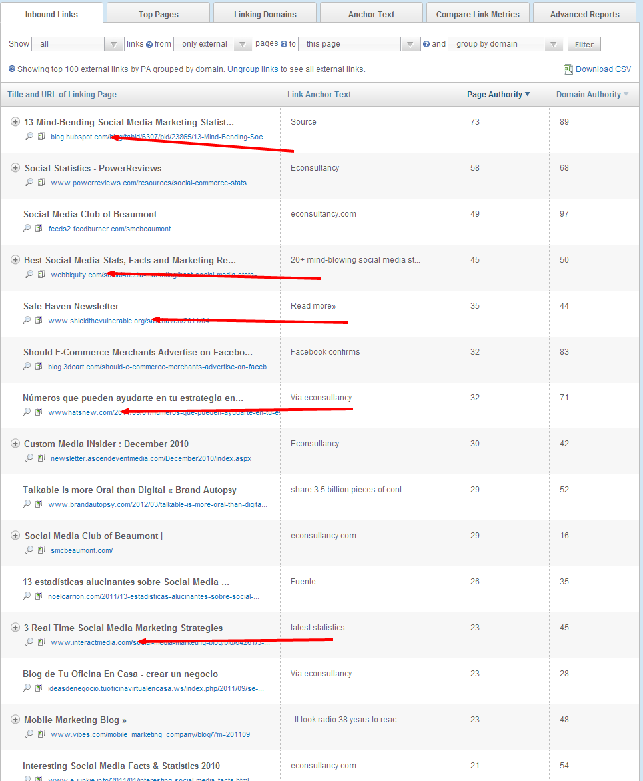Expand the Custom Media INsider row
Viewport: 643px width, 781px height.
point(15,444)
